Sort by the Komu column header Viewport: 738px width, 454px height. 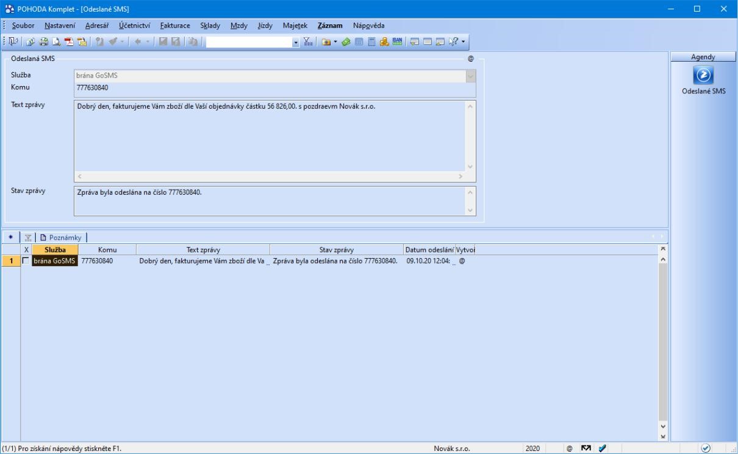coord(107,249)
